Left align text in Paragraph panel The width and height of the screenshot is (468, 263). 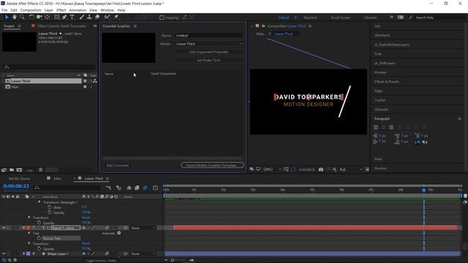coord(376,127)
